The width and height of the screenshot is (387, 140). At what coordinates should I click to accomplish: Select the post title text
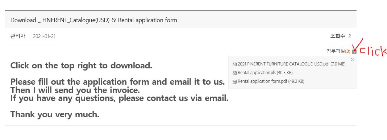point(94,20)
